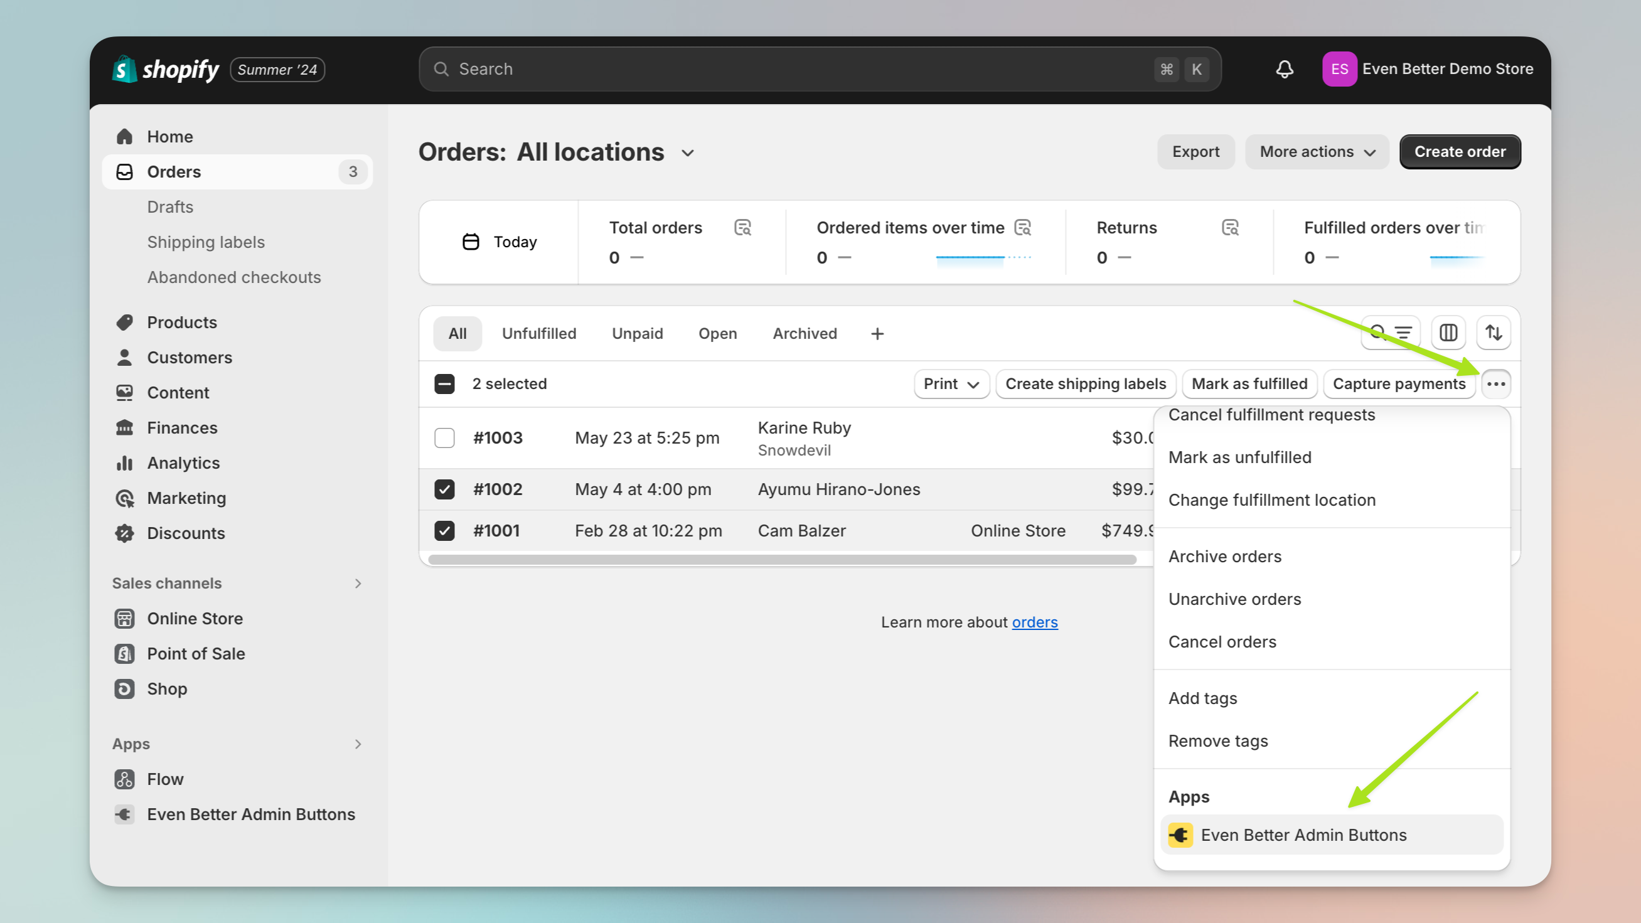
Task: Expand the Sales channels section
Action: tap(358, 583)
